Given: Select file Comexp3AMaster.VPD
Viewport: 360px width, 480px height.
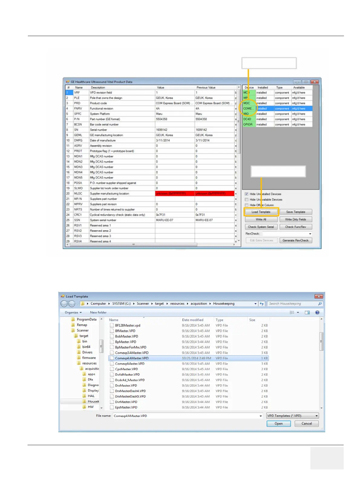Looking at the screenshot, I should pos(188,353).
